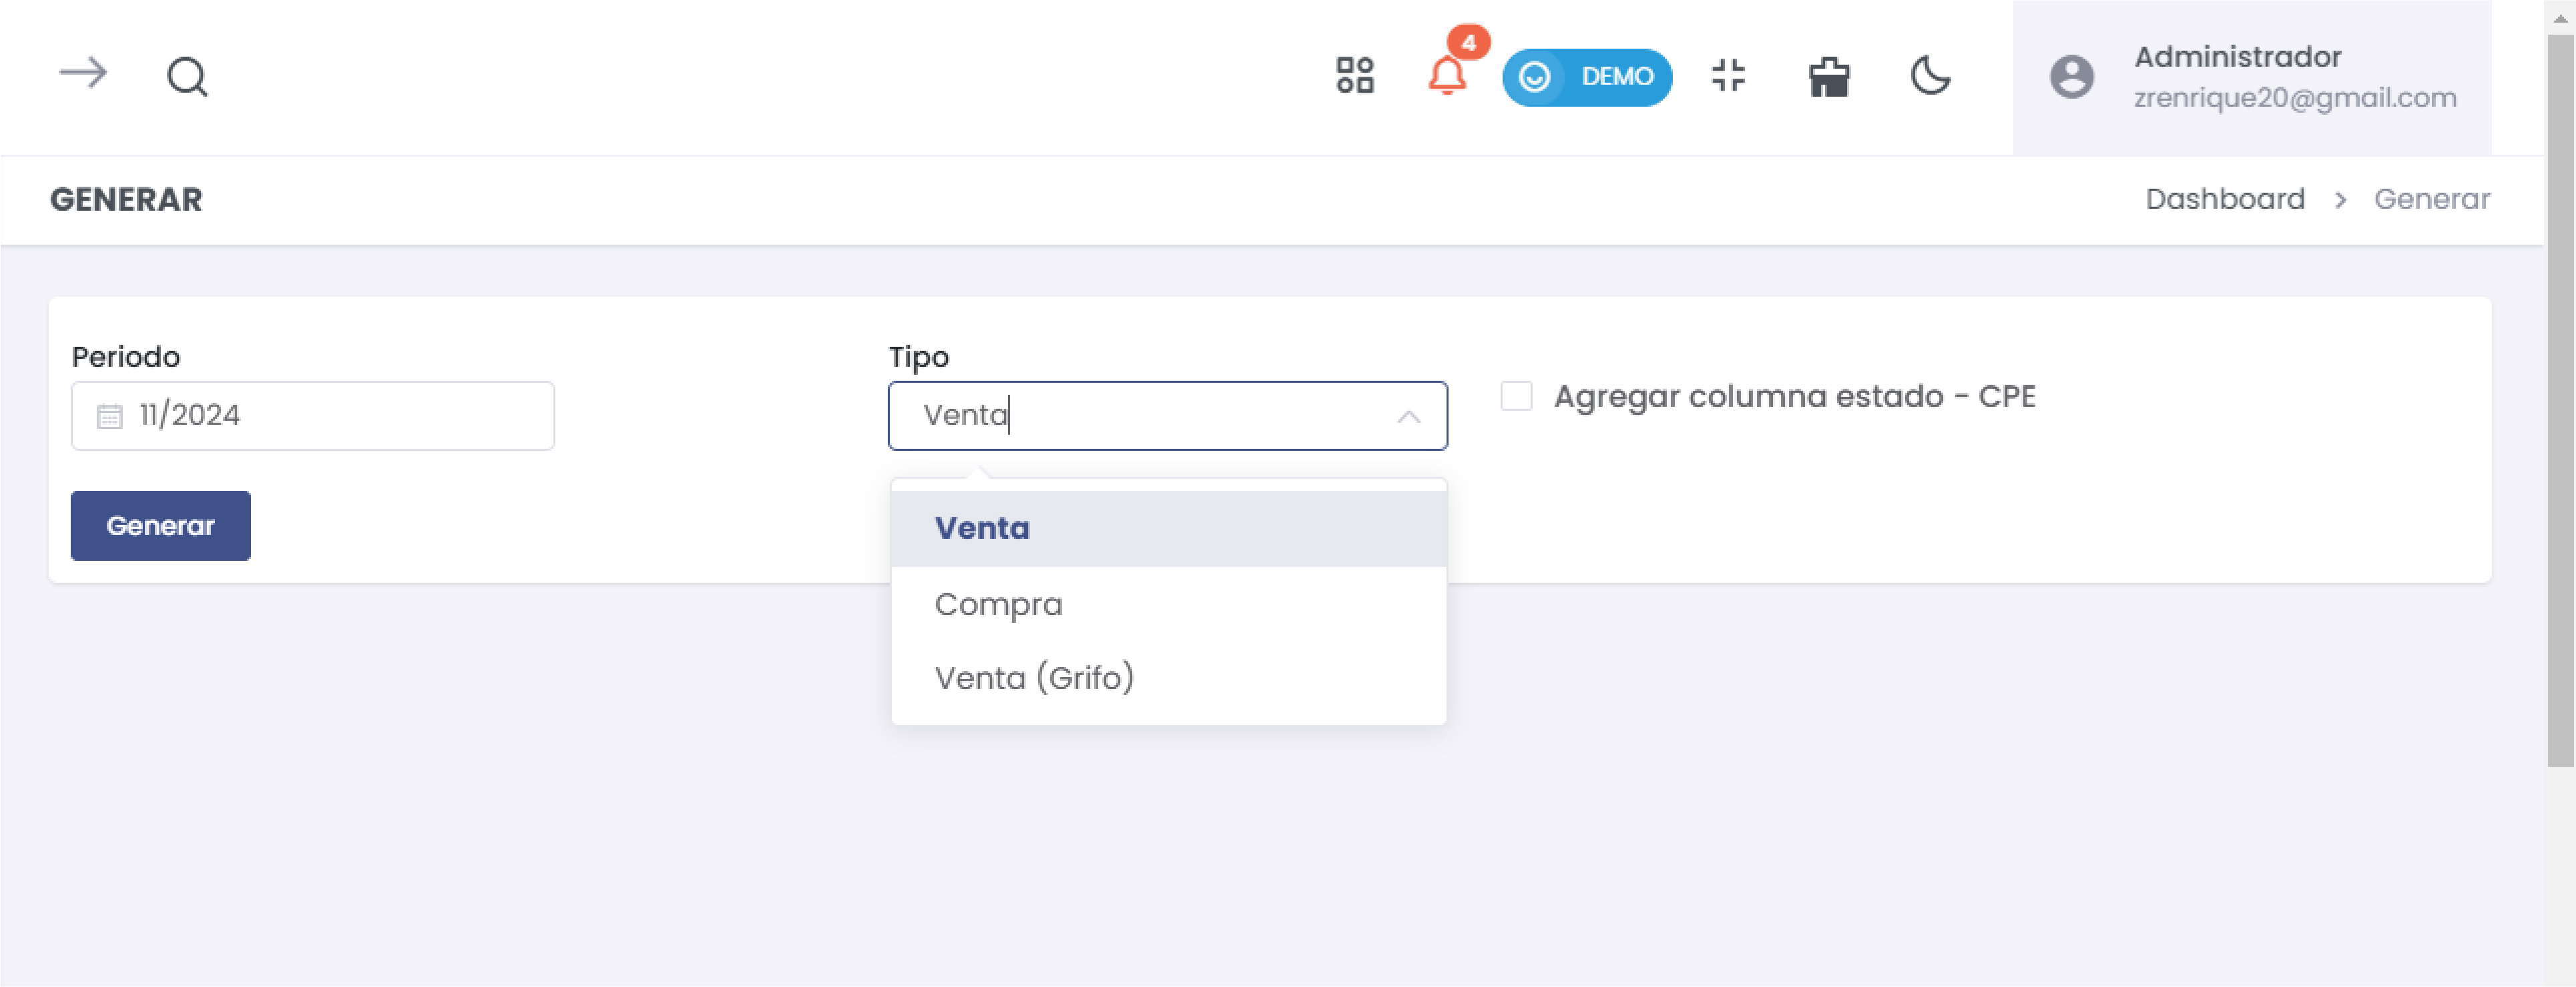Click the calendar icon in Periodo field

click(109, 415)
